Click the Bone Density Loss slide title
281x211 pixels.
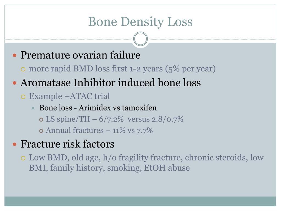(140, 22)
